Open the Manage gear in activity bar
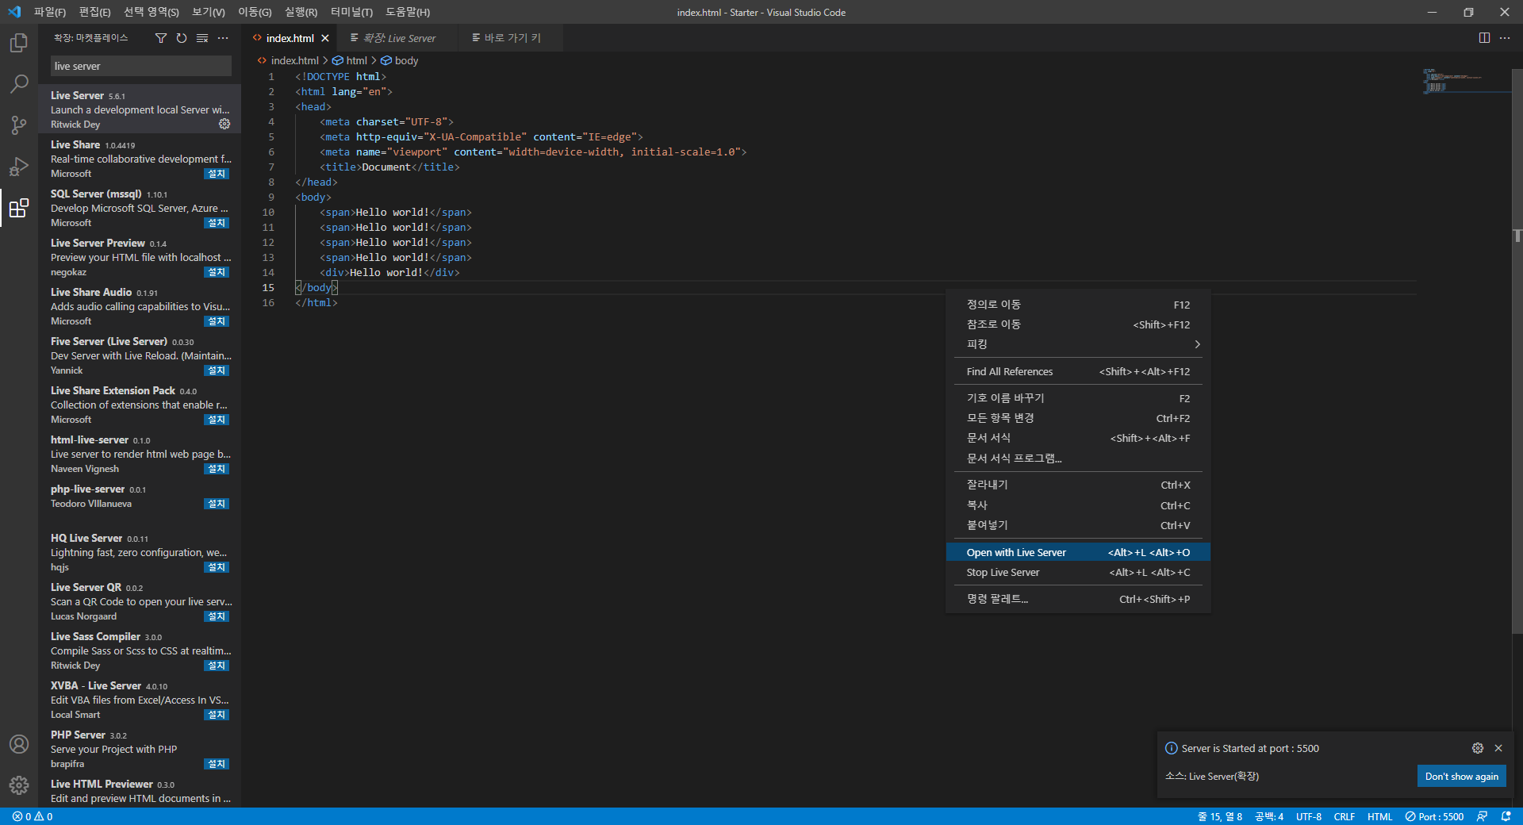The image size is (1523, 825). 19,785
